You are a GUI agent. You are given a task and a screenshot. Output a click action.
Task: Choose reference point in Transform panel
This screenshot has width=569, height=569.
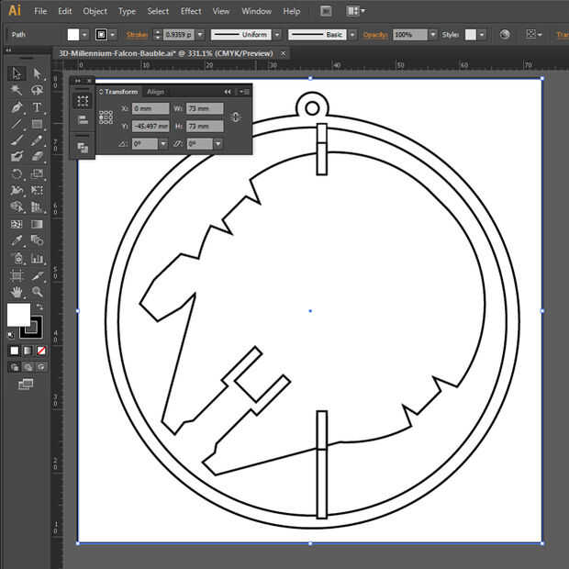click(106, 117)
